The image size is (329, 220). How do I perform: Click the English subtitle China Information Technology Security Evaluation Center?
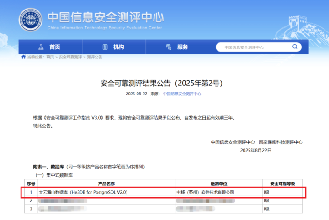pos(105,28)
